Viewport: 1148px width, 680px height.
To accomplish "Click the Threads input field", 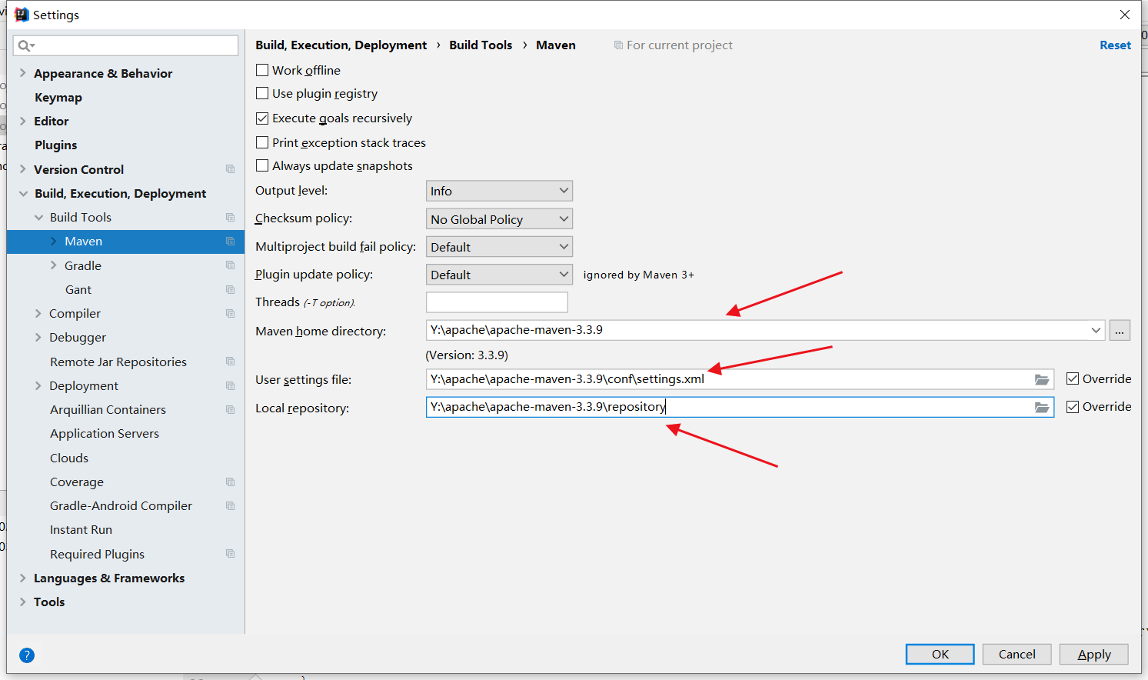I will tap(497, 302).
